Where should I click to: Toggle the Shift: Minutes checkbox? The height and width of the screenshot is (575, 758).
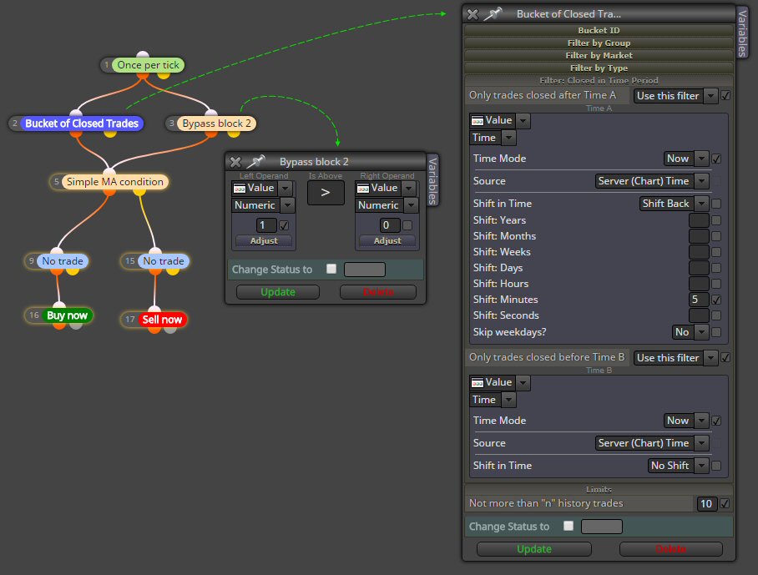click(716, 300)
